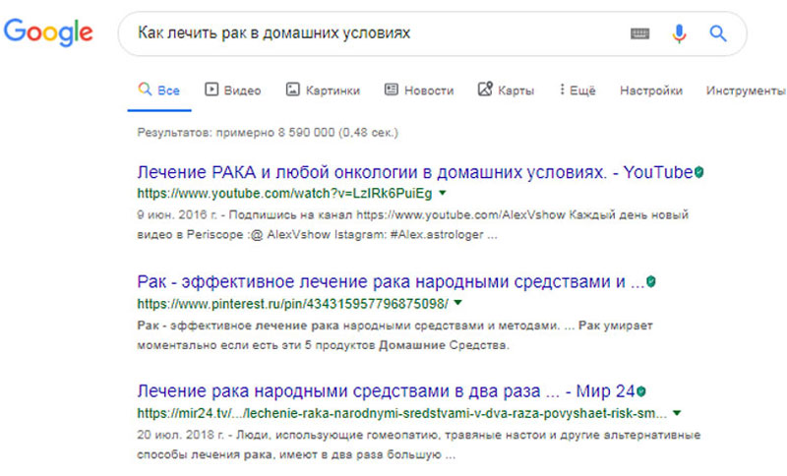Click the Google logo
The image size is (787, 476).
click(x=48, y=32)
